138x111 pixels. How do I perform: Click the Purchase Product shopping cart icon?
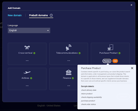tap(110, 47)
